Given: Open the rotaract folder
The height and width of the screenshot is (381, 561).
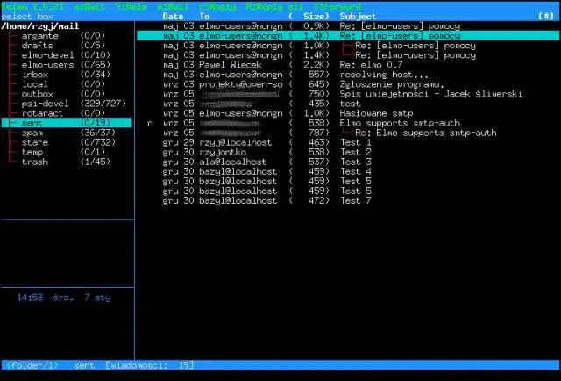Looking at the screenshot, I should (64, 113).
